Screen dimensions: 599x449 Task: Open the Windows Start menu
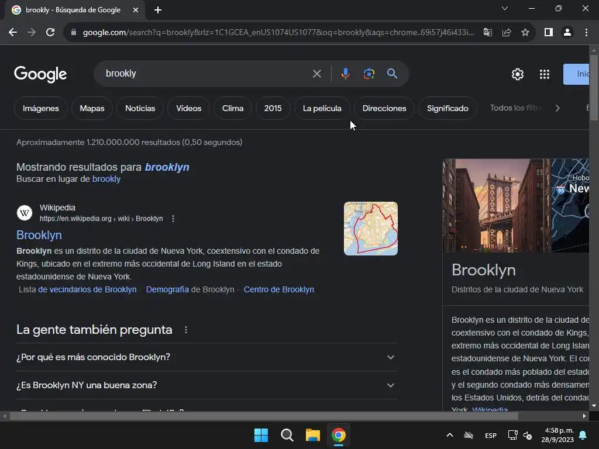(261, 435)
